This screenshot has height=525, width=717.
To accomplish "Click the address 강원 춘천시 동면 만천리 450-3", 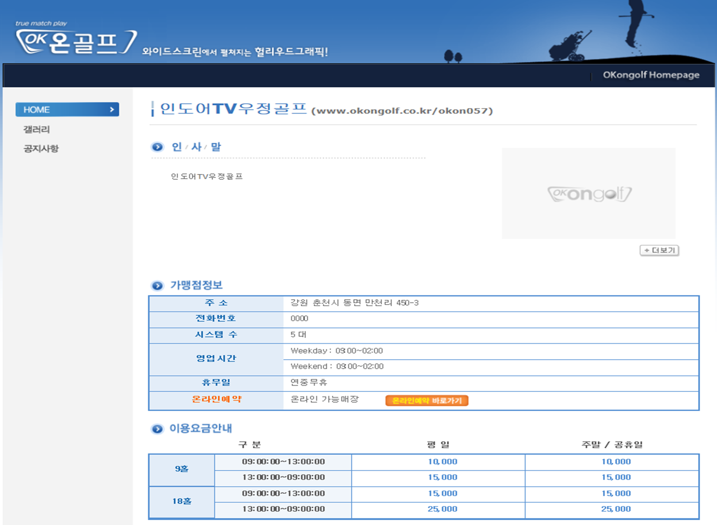I will coord(354,303).
